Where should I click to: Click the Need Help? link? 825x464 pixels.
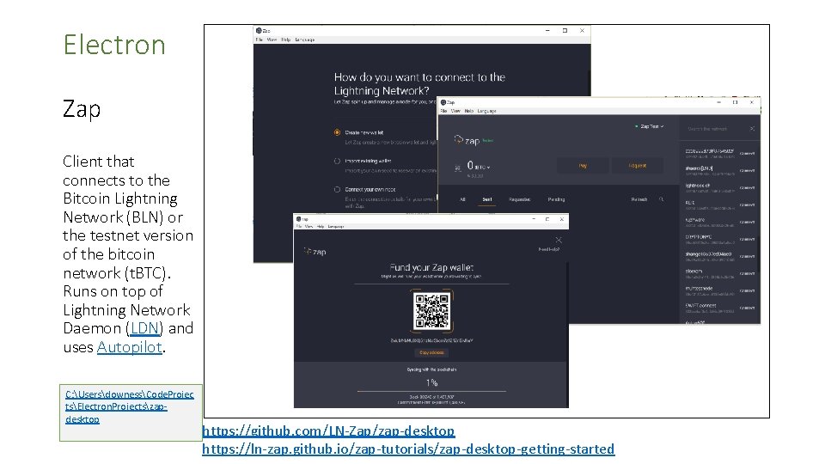549,249
